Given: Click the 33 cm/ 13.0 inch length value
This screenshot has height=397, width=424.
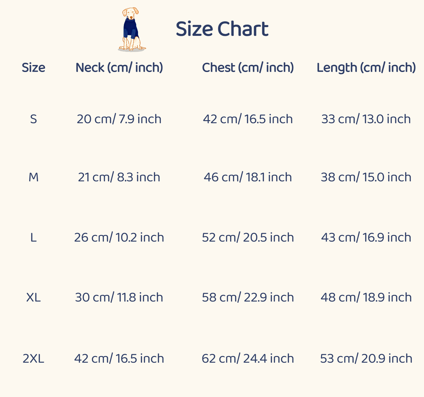Looking at the screenshot, I should click(x=366, y=119).
